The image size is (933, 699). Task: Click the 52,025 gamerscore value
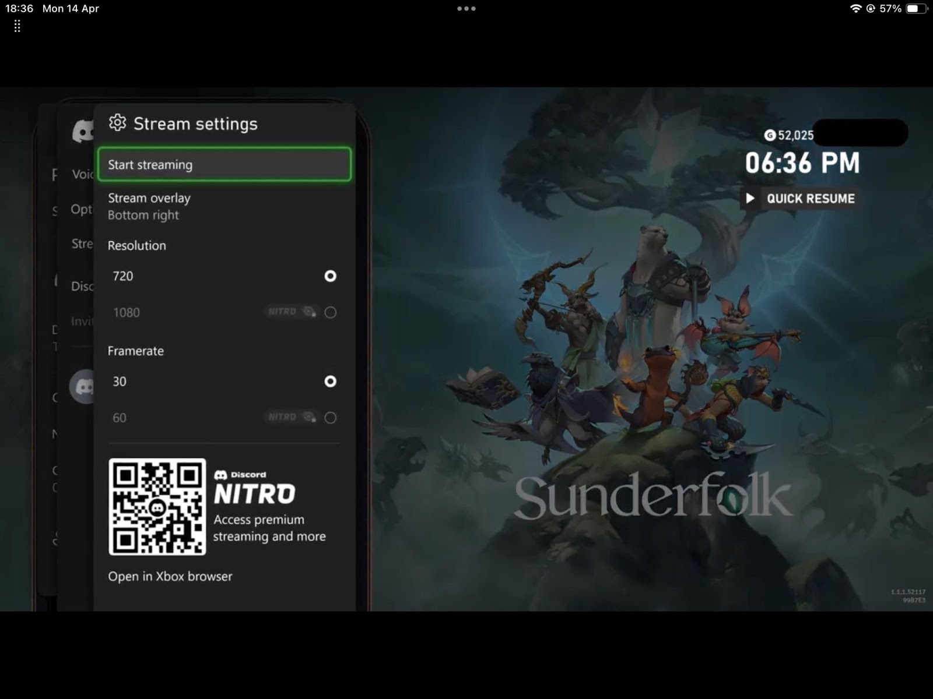click(796, 135)
